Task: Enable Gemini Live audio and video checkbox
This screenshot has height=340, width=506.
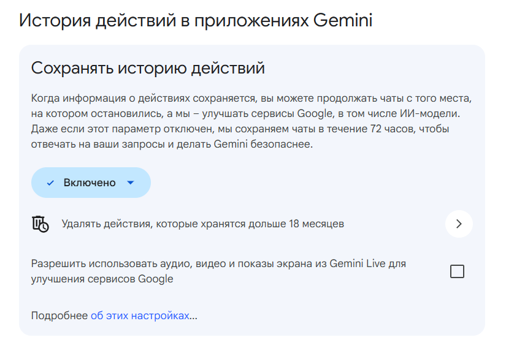Action: [457, 271]
